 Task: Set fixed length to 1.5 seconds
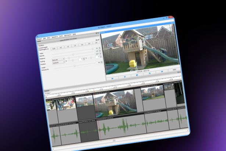[75, 46]
